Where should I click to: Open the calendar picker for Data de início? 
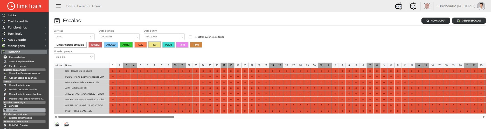point(137,37)
